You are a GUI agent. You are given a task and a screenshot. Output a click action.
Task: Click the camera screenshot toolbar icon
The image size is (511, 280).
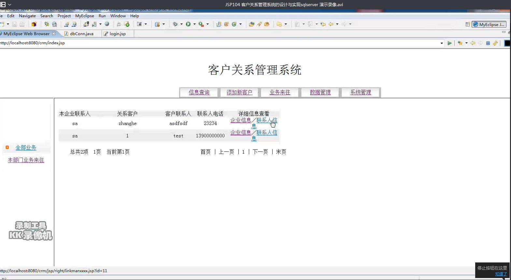click(x=139, y=24)
